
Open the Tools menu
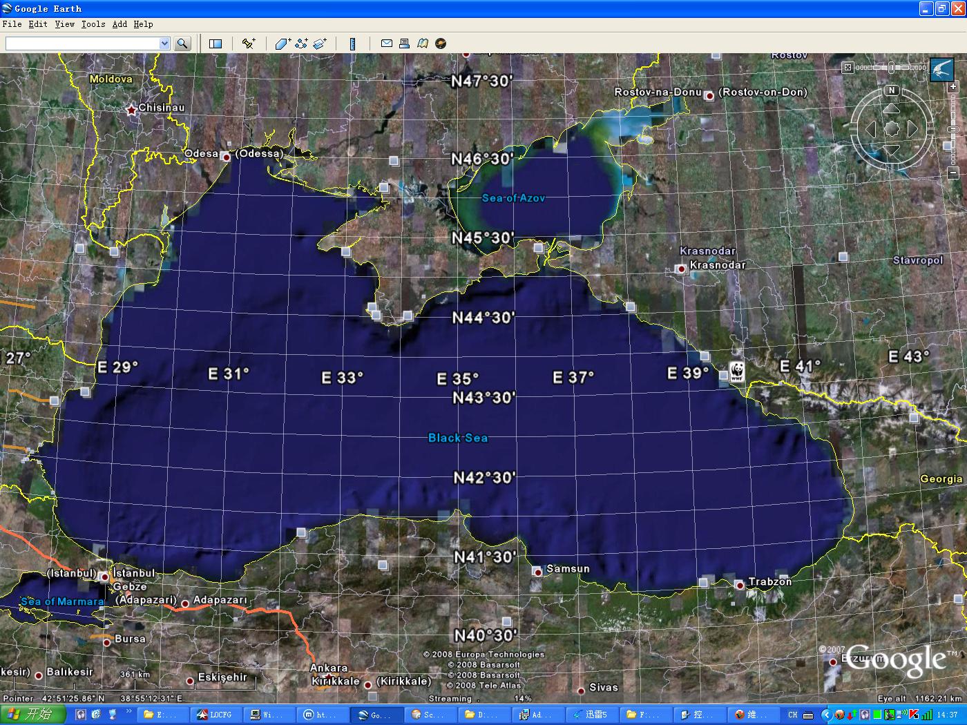tap(93, 24)
